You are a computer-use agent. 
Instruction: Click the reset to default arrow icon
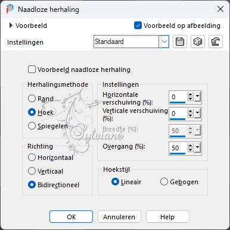coord(216,42)
